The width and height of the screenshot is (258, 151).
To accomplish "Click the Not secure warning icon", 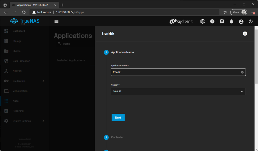I will coord(34,12).
